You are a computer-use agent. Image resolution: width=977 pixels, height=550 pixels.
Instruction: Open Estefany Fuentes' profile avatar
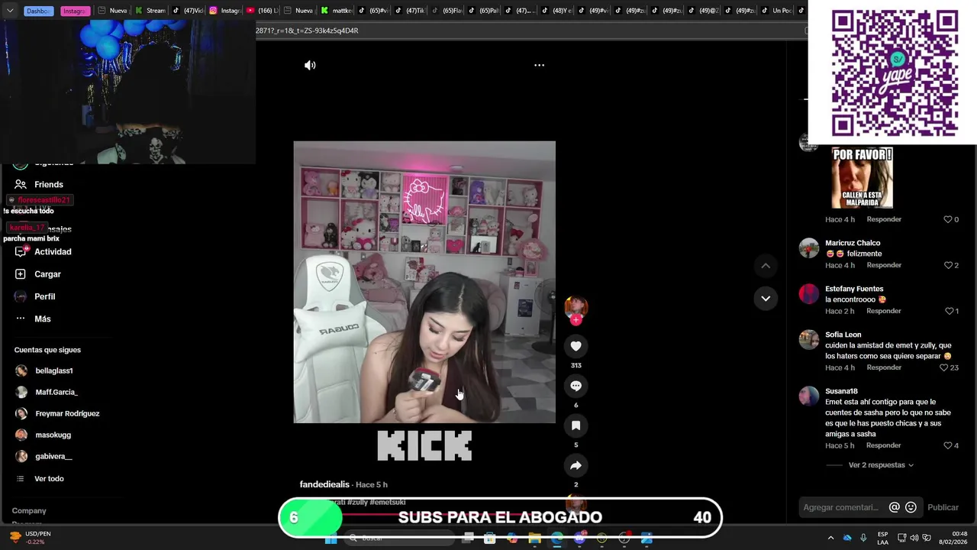808,294
